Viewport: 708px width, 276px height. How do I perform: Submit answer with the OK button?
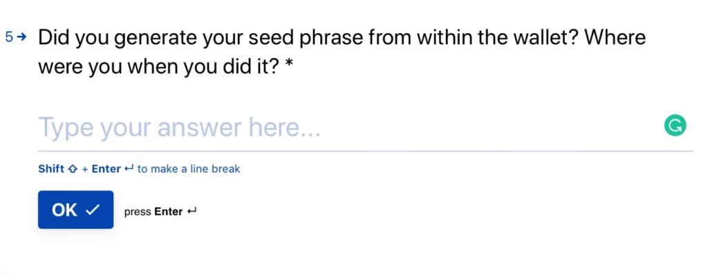(75, 210)
